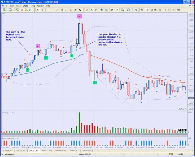Expand the Periods clock dropdown arrow
This screenshot has height=157, width=195.
coord(130,10)
